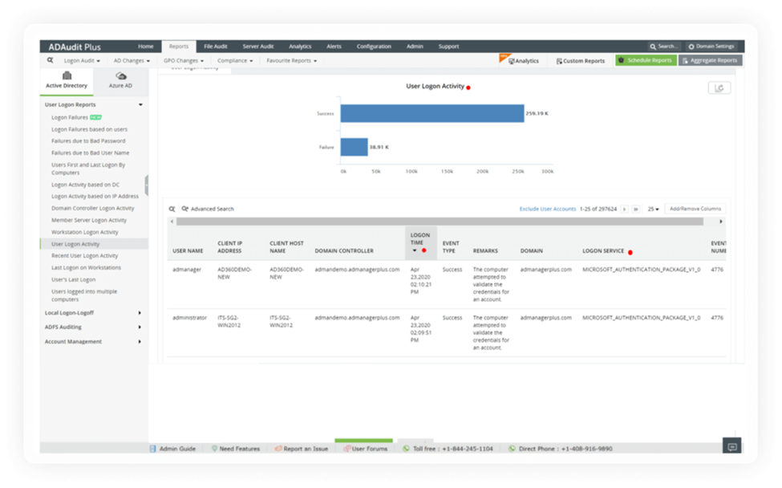
Task: Open the Admin tab
Action: 415,47
